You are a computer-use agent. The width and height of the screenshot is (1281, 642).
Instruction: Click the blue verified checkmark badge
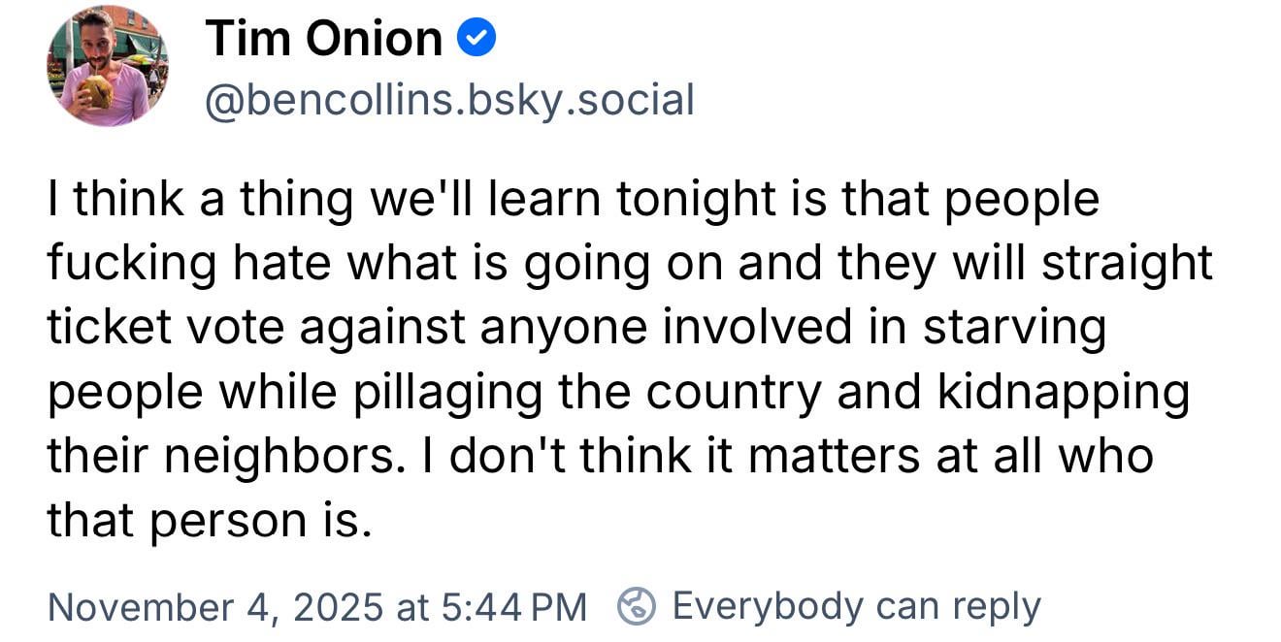point(476,38)
